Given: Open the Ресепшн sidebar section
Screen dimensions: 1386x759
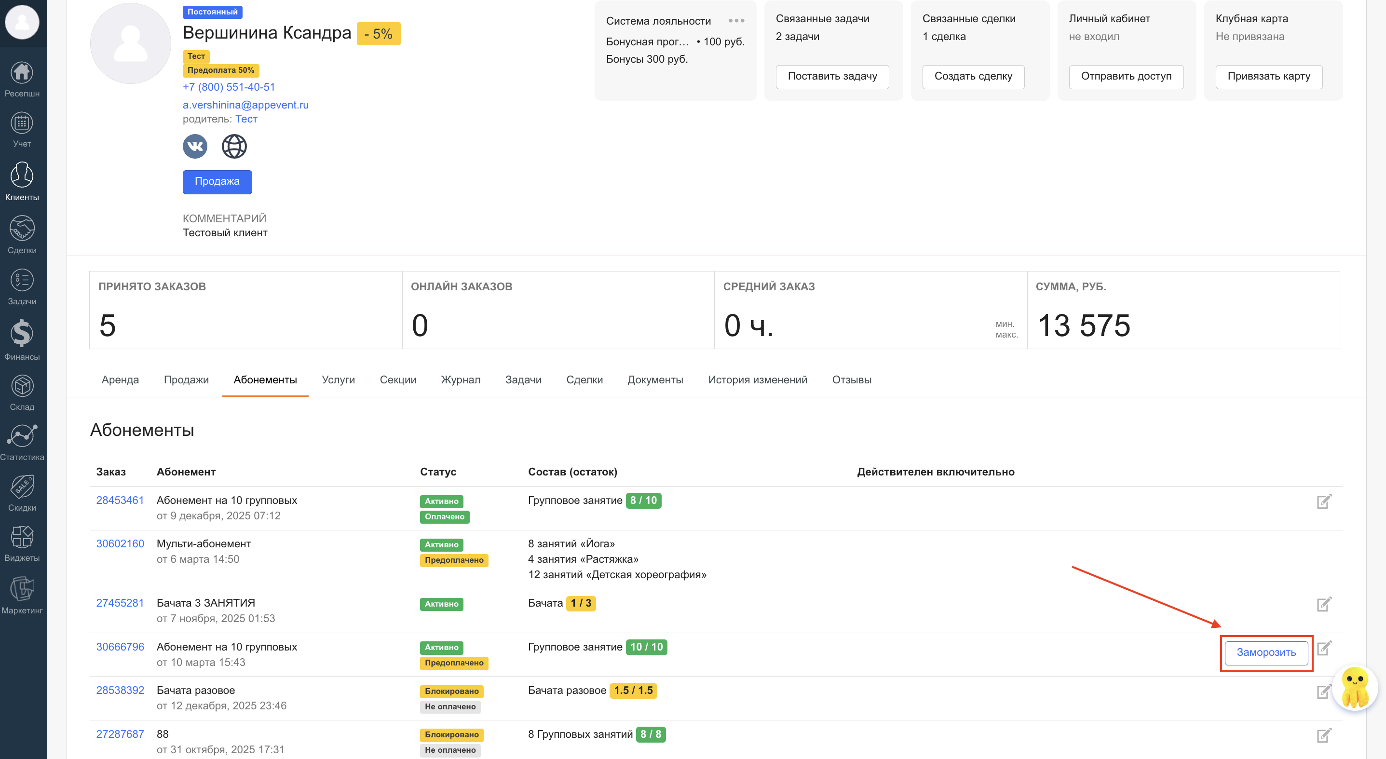Looking at the screenshot, I should point(22,79).
